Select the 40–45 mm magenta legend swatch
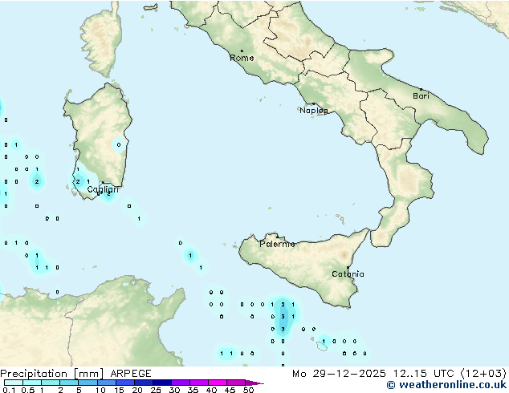The image size is (509, 393). (218, 383)
